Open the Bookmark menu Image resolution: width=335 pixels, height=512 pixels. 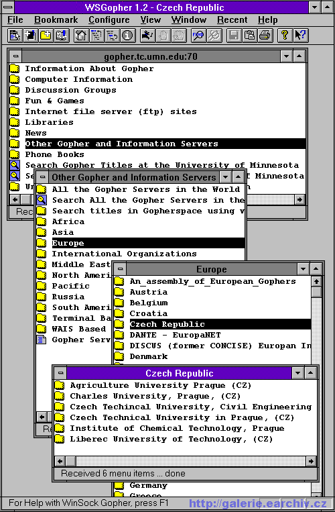point(56,20)
